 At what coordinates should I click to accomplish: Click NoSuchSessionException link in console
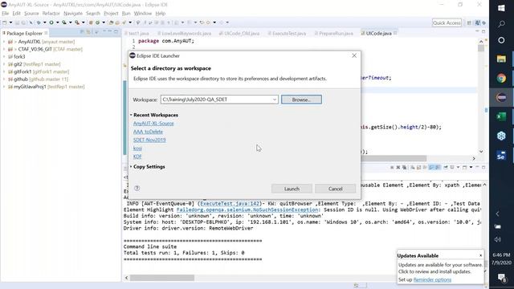click(x=247, y=210)
